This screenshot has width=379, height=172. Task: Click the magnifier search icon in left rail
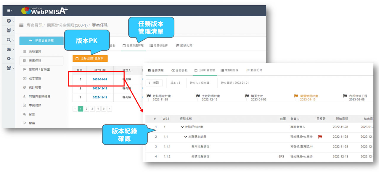[9, 40]
